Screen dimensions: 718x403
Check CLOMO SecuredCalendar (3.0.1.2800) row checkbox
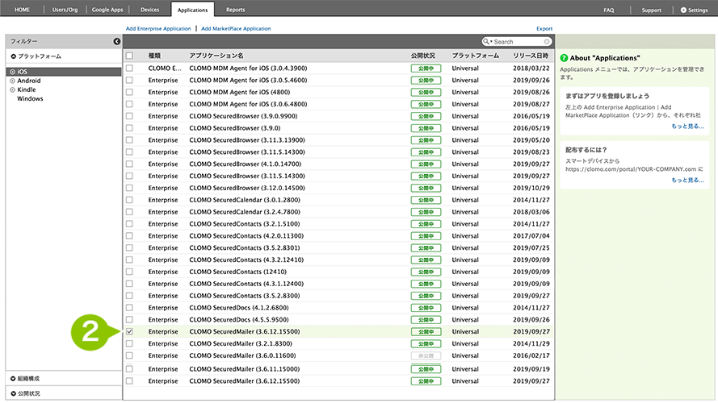pyautogui.click(x=129, y=200)
